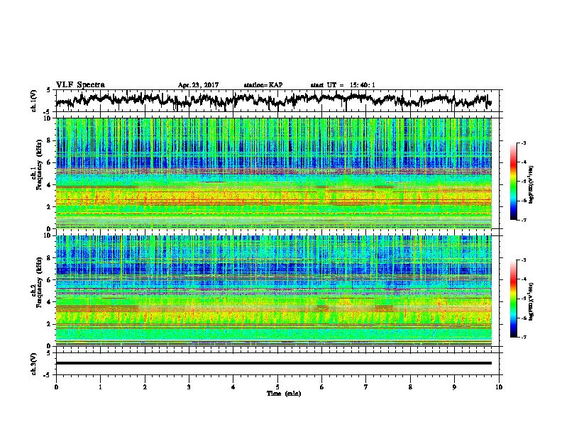Click the ch.1(V) waveform trace panel
562x434 pixels.
279,101
